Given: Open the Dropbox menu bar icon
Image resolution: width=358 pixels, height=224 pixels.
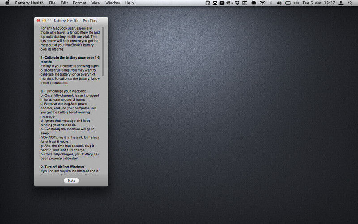Looking at the screenshot, I should (237, 3).
